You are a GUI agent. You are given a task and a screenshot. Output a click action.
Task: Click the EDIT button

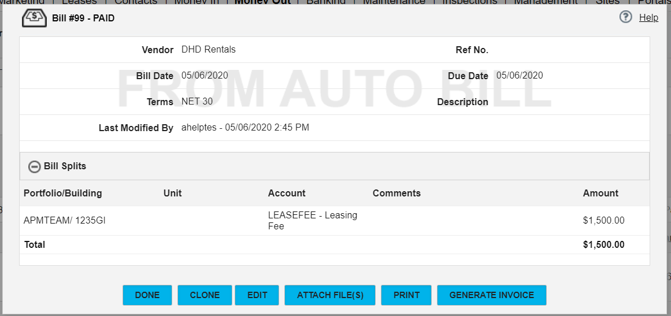257,295
